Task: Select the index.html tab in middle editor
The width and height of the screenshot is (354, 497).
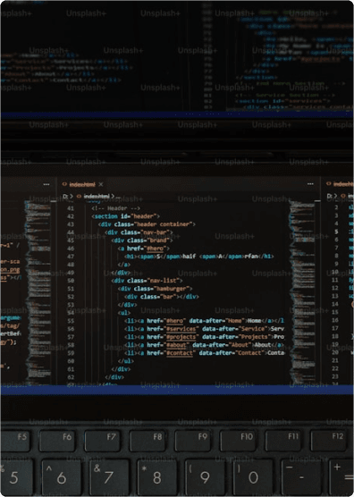Action: click(x=82, y=184)
